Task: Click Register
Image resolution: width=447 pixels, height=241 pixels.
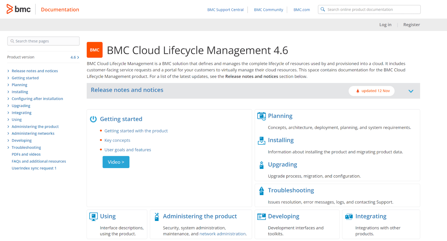Action: coord(412,25)
